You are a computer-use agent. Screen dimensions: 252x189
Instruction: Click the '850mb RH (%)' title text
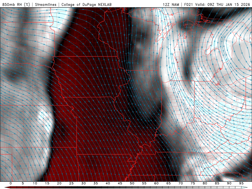click(x=16, y=4)
